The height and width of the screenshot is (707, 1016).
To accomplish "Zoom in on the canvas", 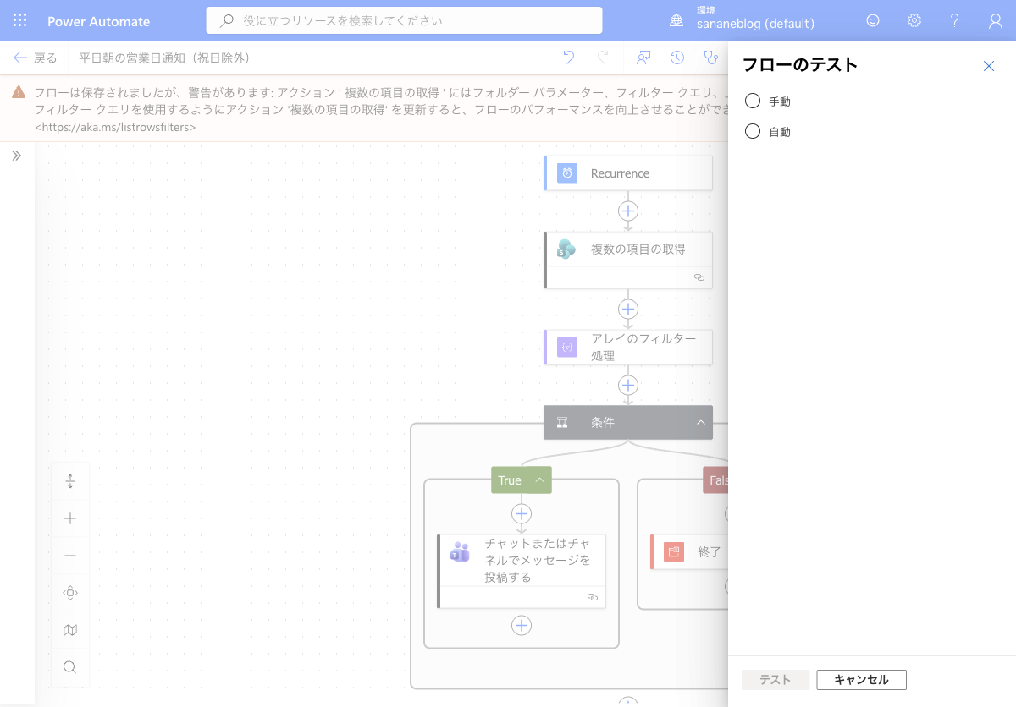I will (70, 518).
